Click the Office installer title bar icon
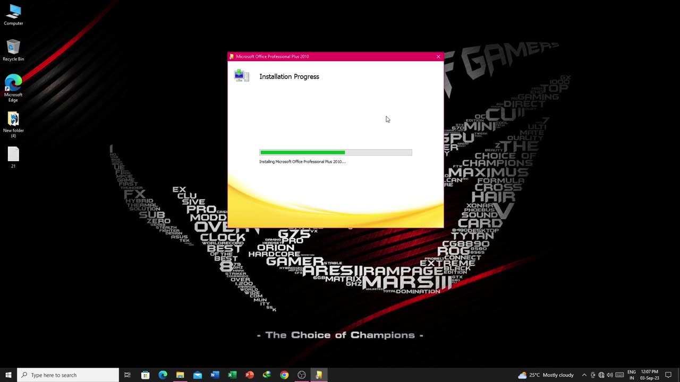The image size is (680, 382). (x=232, y=56)
